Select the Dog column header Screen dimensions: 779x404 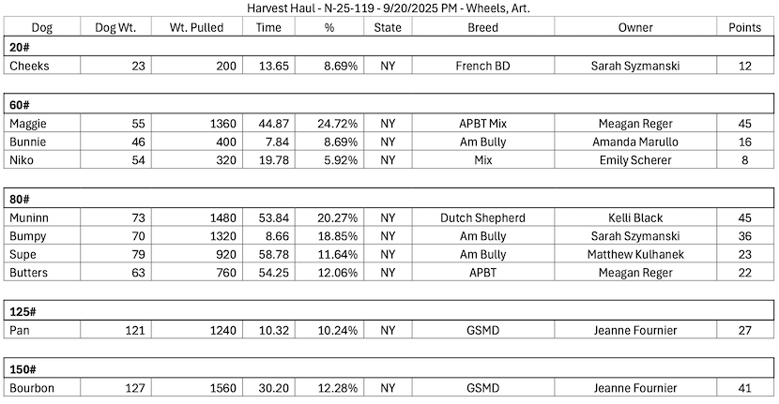41,28
